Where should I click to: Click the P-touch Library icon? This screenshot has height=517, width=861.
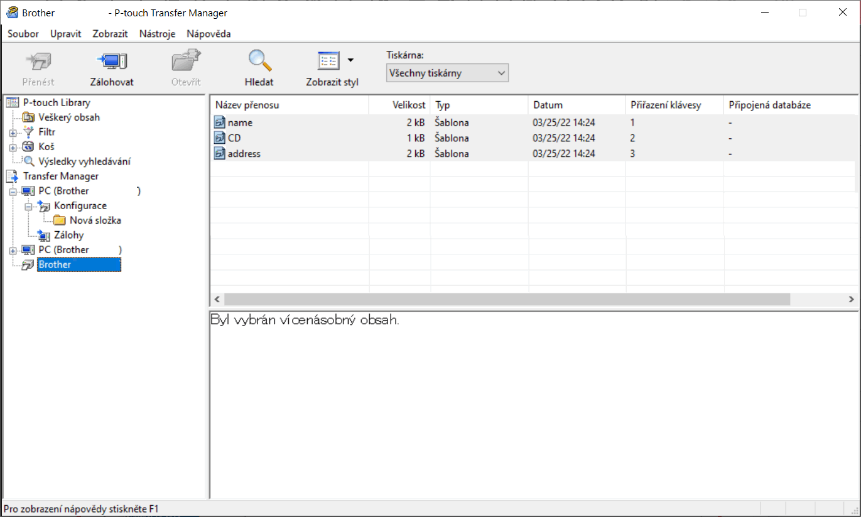click(x=13, y=102)
